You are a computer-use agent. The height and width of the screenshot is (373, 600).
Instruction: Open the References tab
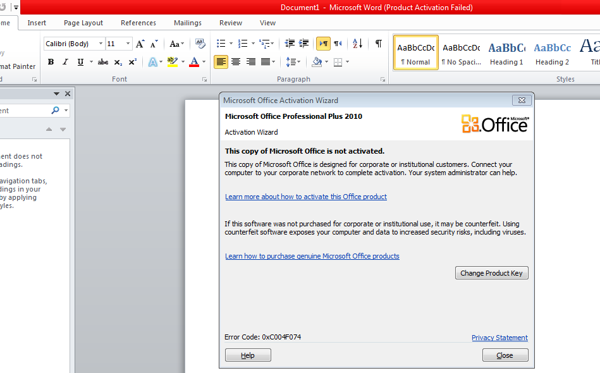(x=138, y=23)
